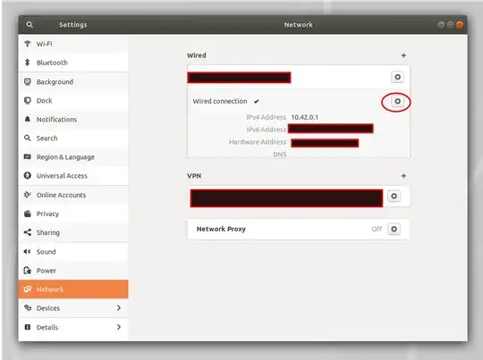Open the Wi-Fi settings panel
The height and width of the screenshot is (360, 483).
[x=73, y=44]
